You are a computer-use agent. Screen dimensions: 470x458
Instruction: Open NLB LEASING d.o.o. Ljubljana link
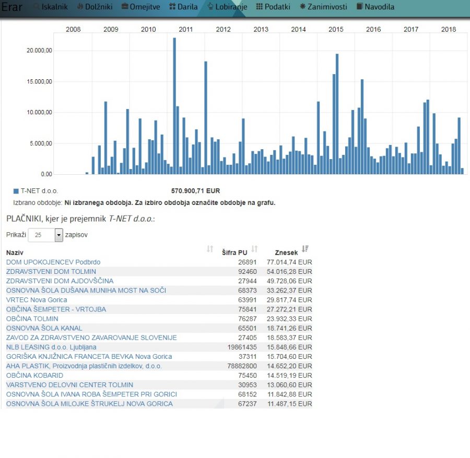click(51, 347)
